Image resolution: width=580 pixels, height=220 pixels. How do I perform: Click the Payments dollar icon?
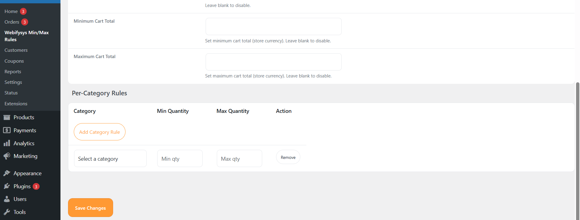(7, 130)
